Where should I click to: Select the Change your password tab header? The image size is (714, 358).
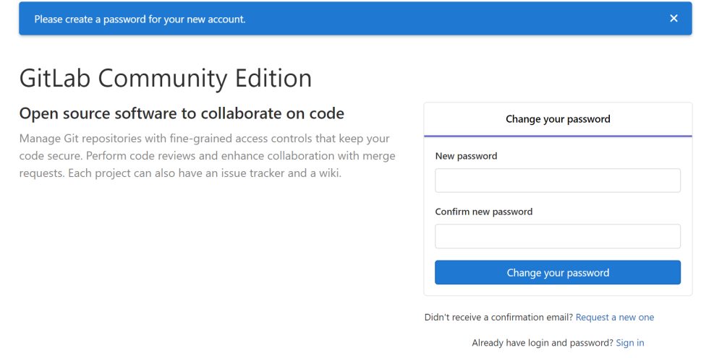558,119
